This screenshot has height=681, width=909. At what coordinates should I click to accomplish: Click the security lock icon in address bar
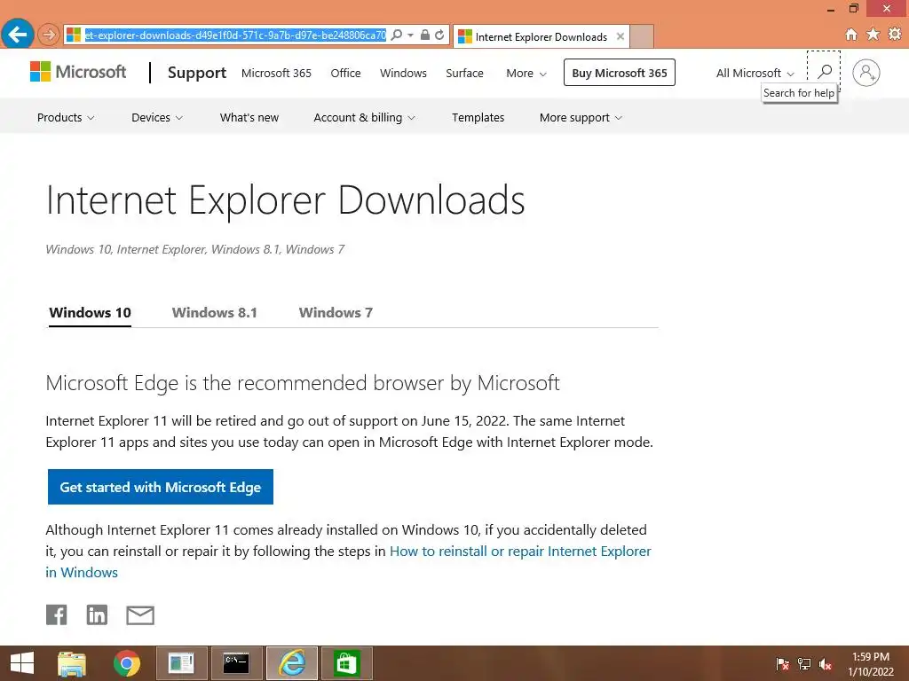click(x=425, y=35)
